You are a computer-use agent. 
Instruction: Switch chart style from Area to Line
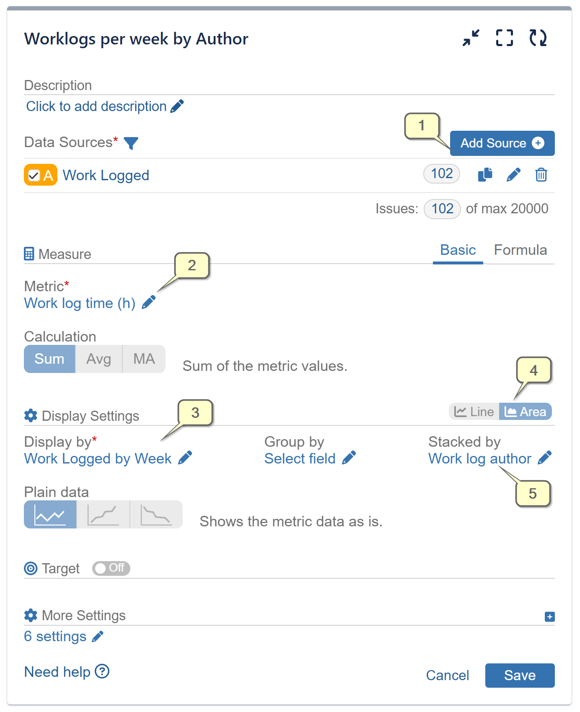(x=474, y=411)
